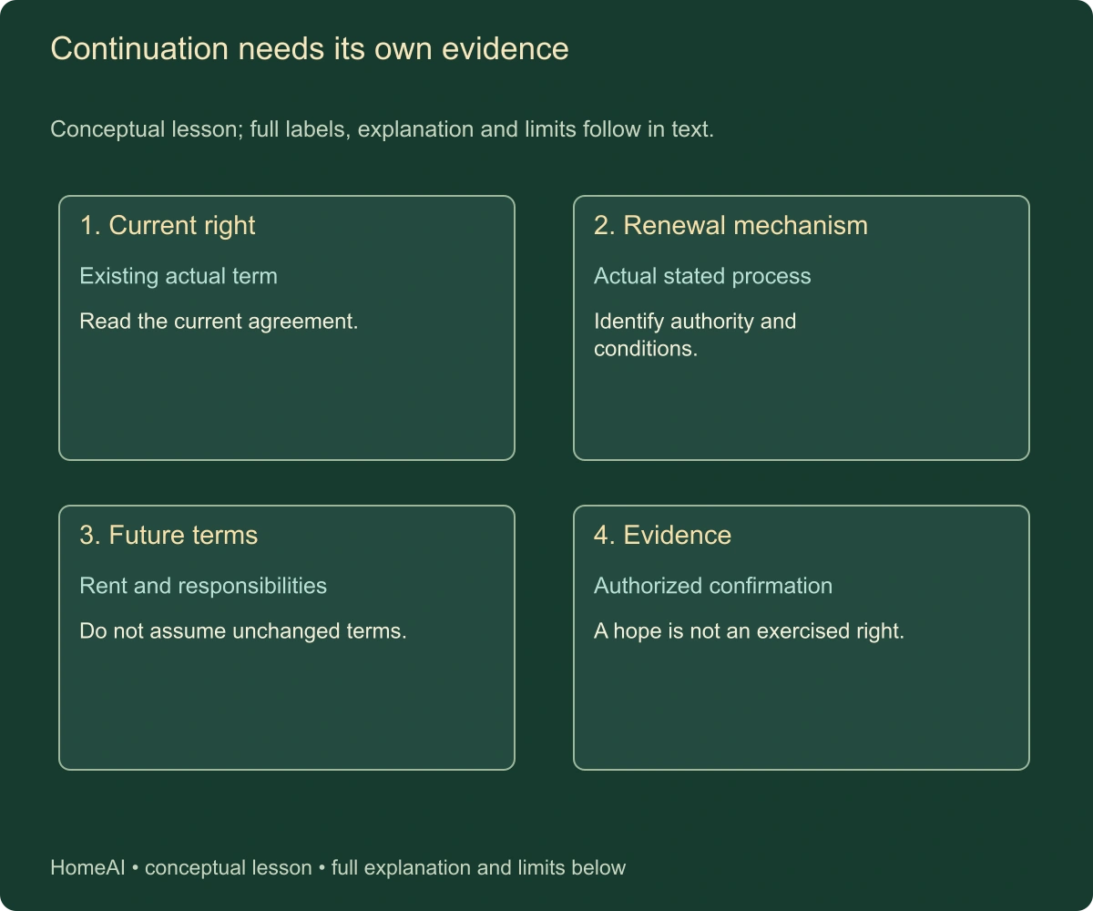Select the text 'Actual stated process'
The image size is (1093, 911).
pos(702,276)
